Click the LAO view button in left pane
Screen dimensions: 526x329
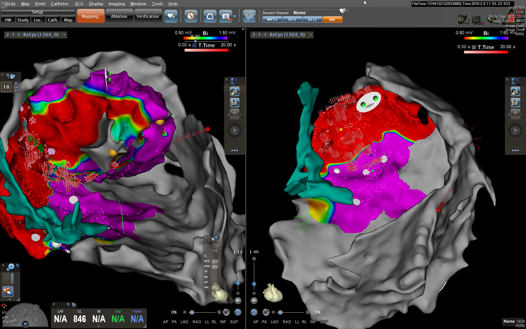coord(184,322)
